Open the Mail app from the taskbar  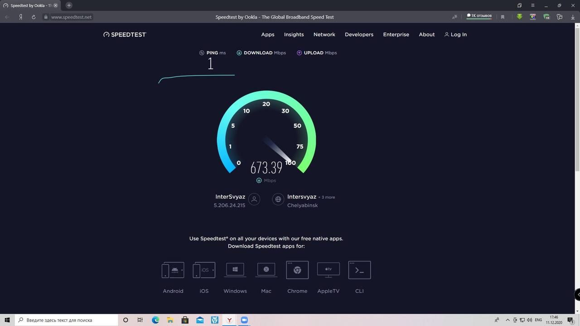pyautogui.click(x=200, y=320)
